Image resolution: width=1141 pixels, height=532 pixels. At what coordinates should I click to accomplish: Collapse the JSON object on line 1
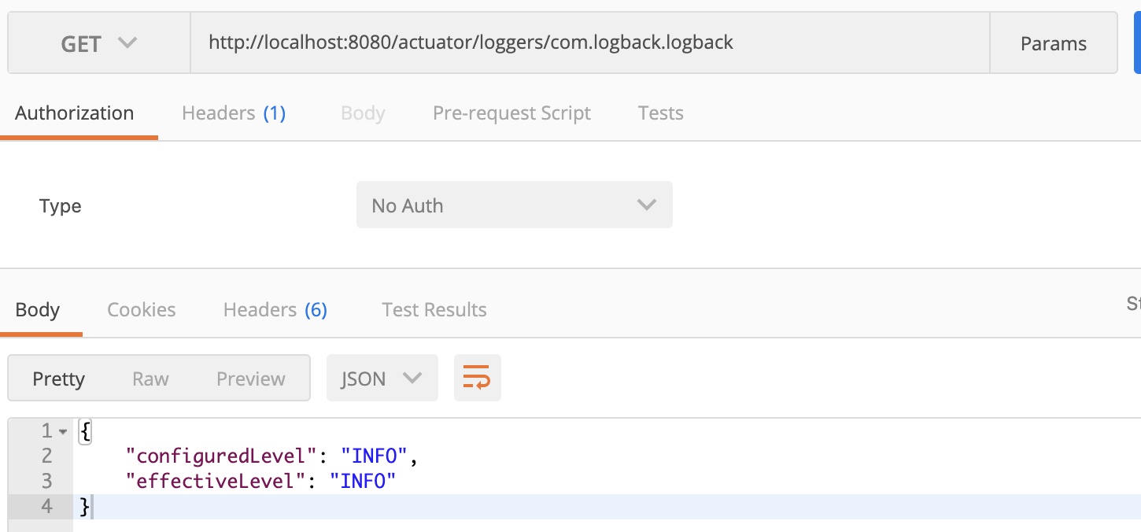(63, 431)
